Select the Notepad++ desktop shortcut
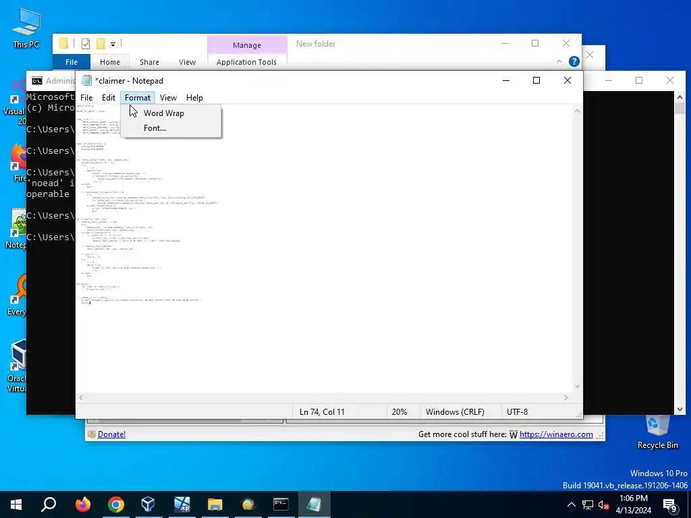The image size is (691, 518). tap(17, 228)
